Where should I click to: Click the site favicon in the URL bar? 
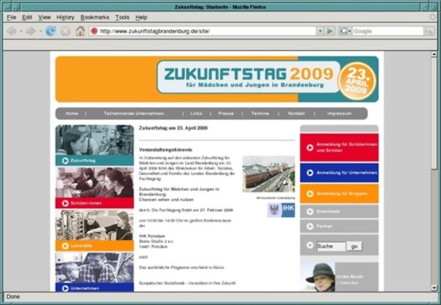(x=94, y=31)
